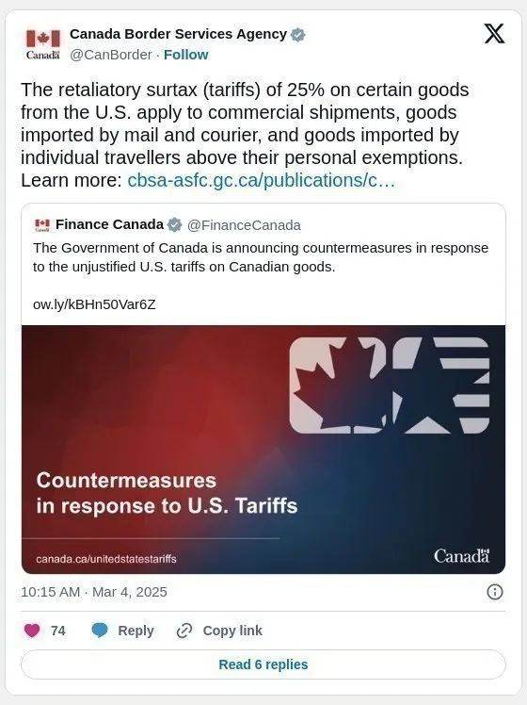Viewport: 527px width, 705px height.
Task: Open Read 6 replies
Action: click(263, 664)
